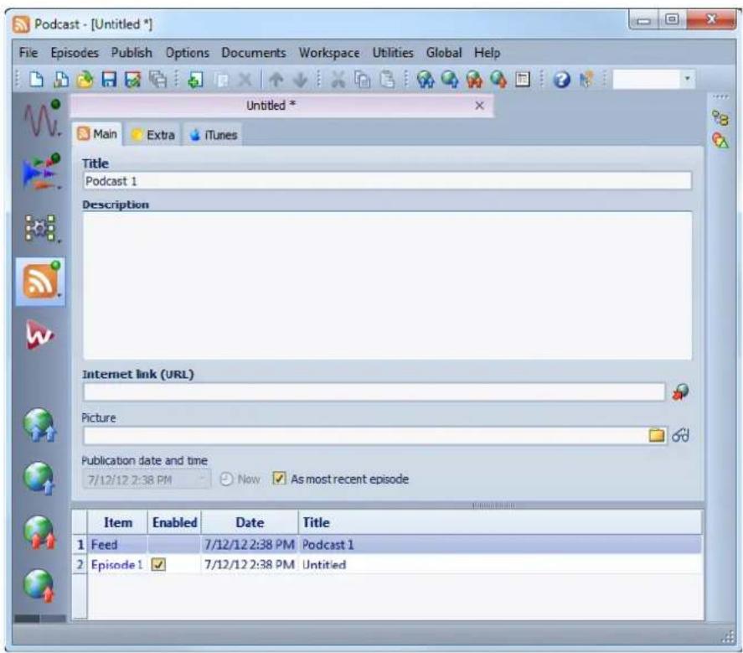Image resolution: width=743 pixels, height=653 pixels.
Task: Open the multitrack editor sidebar icon
Action: tap(42, 172)
